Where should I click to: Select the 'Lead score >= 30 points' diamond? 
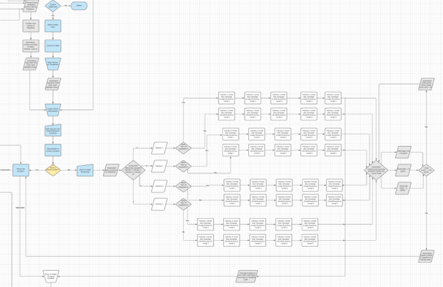(426, 170)
